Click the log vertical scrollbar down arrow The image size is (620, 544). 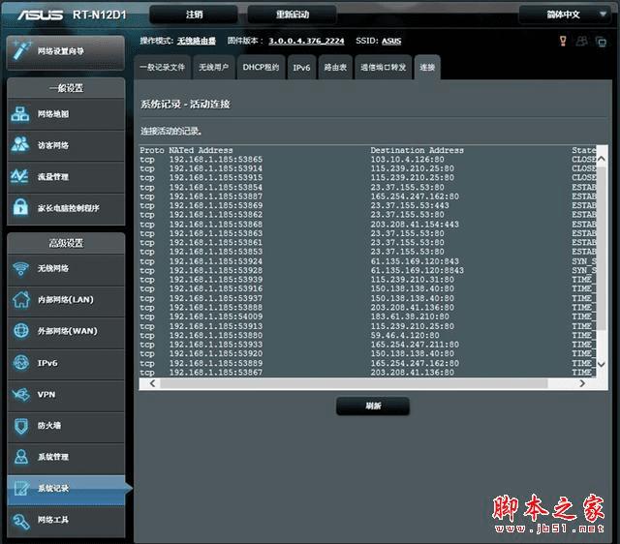602,364
